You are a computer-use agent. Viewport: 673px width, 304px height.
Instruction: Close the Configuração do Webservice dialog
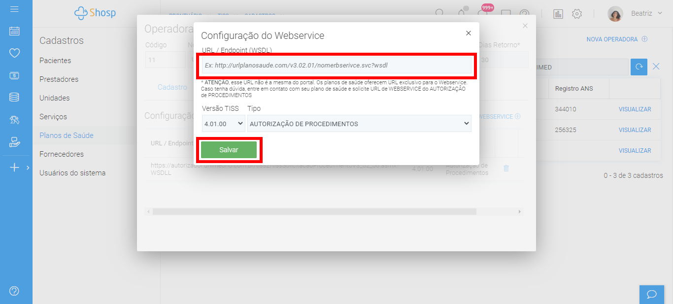(469, 33)
